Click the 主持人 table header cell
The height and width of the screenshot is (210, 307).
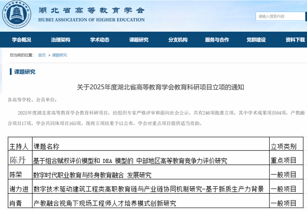click(19, 146)
